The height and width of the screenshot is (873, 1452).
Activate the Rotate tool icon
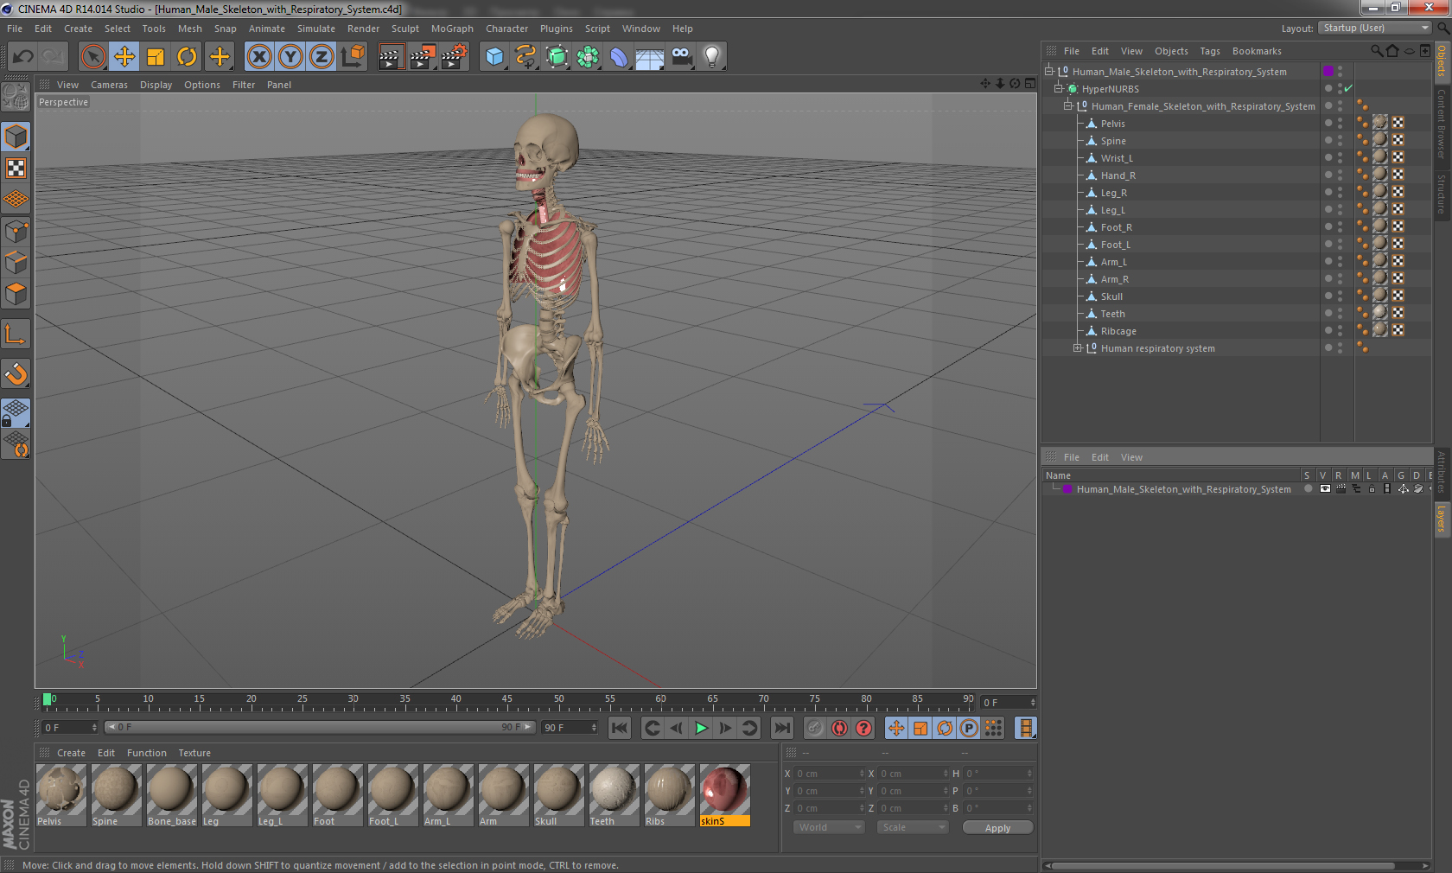point(187,57)
